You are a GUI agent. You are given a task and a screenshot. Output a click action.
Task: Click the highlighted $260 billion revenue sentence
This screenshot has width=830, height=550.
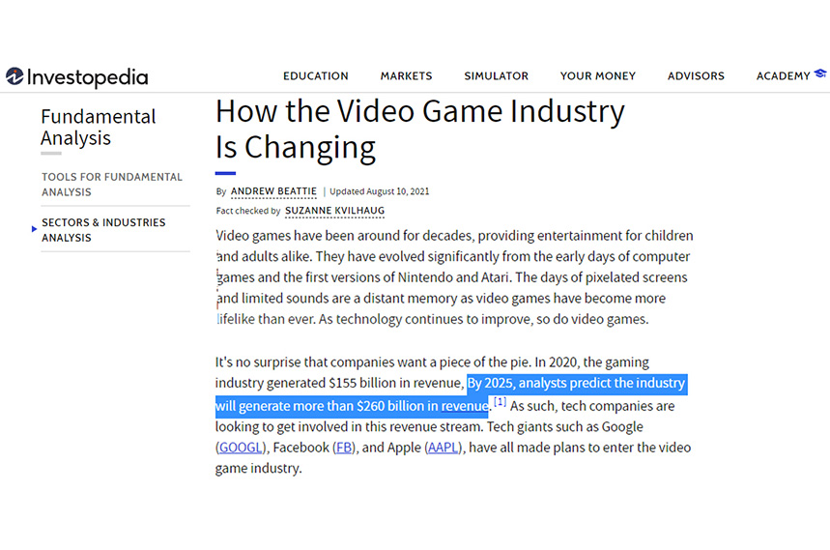coord(576,384)
